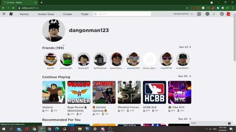Open the Roblox settings gear icon
Screen dimensions: 236x132
coord(222,14)
